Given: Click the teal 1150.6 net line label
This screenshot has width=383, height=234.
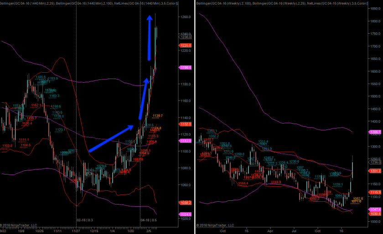Looking at the screenshot, I should click(x=56, y=106).
